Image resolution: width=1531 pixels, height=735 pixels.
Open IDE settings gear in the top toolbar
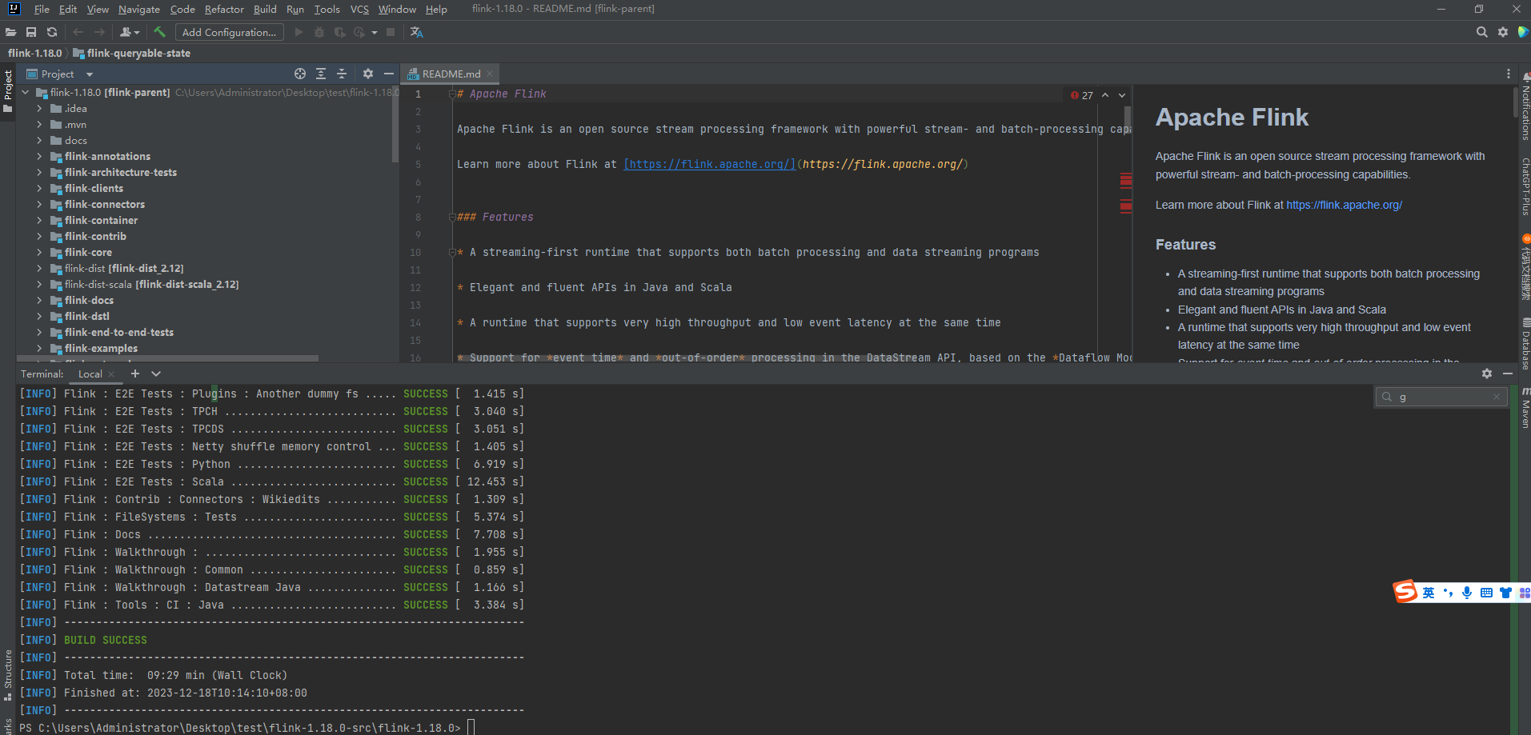click(1502, 32)
